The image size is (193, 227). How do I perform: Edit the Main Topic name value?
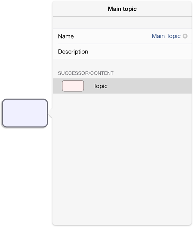pyautogui.click(x=166, y=36)
